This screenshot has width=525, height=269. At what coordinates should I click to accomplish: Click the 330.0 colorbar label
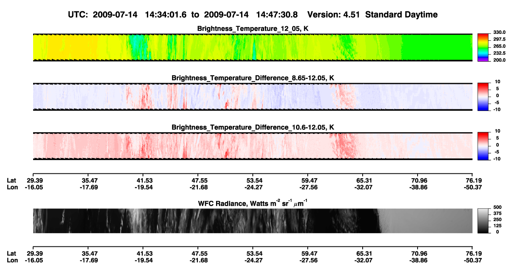pyautogui.click(x=499, y=32)
